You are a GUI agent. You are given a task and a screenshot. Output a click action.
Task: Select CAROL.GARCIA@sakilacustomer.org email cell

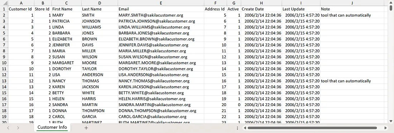coord(161,117)
